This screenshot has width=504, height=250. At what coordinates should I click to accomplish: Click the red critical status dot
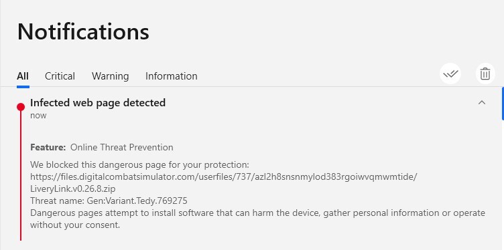coord(21,107)
